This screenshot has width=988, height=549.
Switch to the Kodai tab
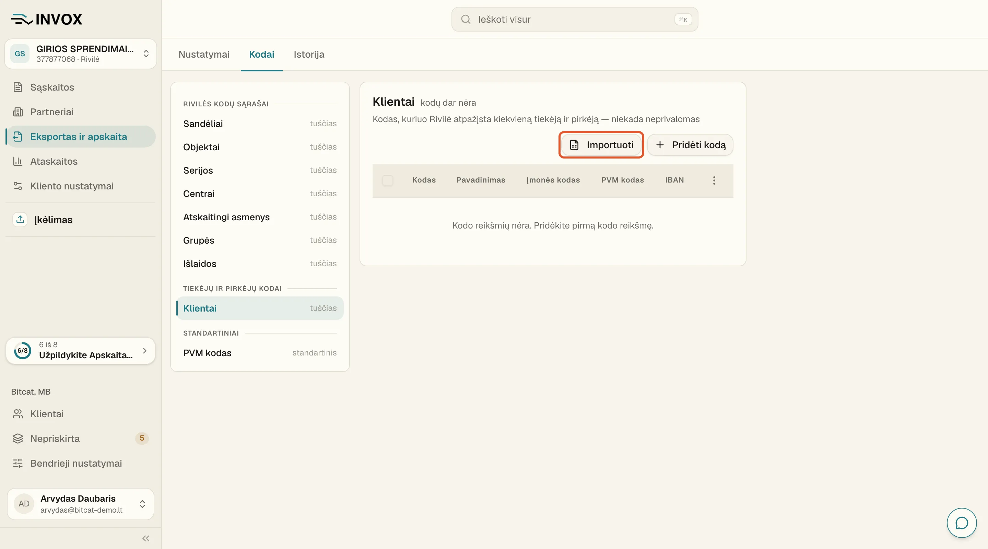(261, 54)
